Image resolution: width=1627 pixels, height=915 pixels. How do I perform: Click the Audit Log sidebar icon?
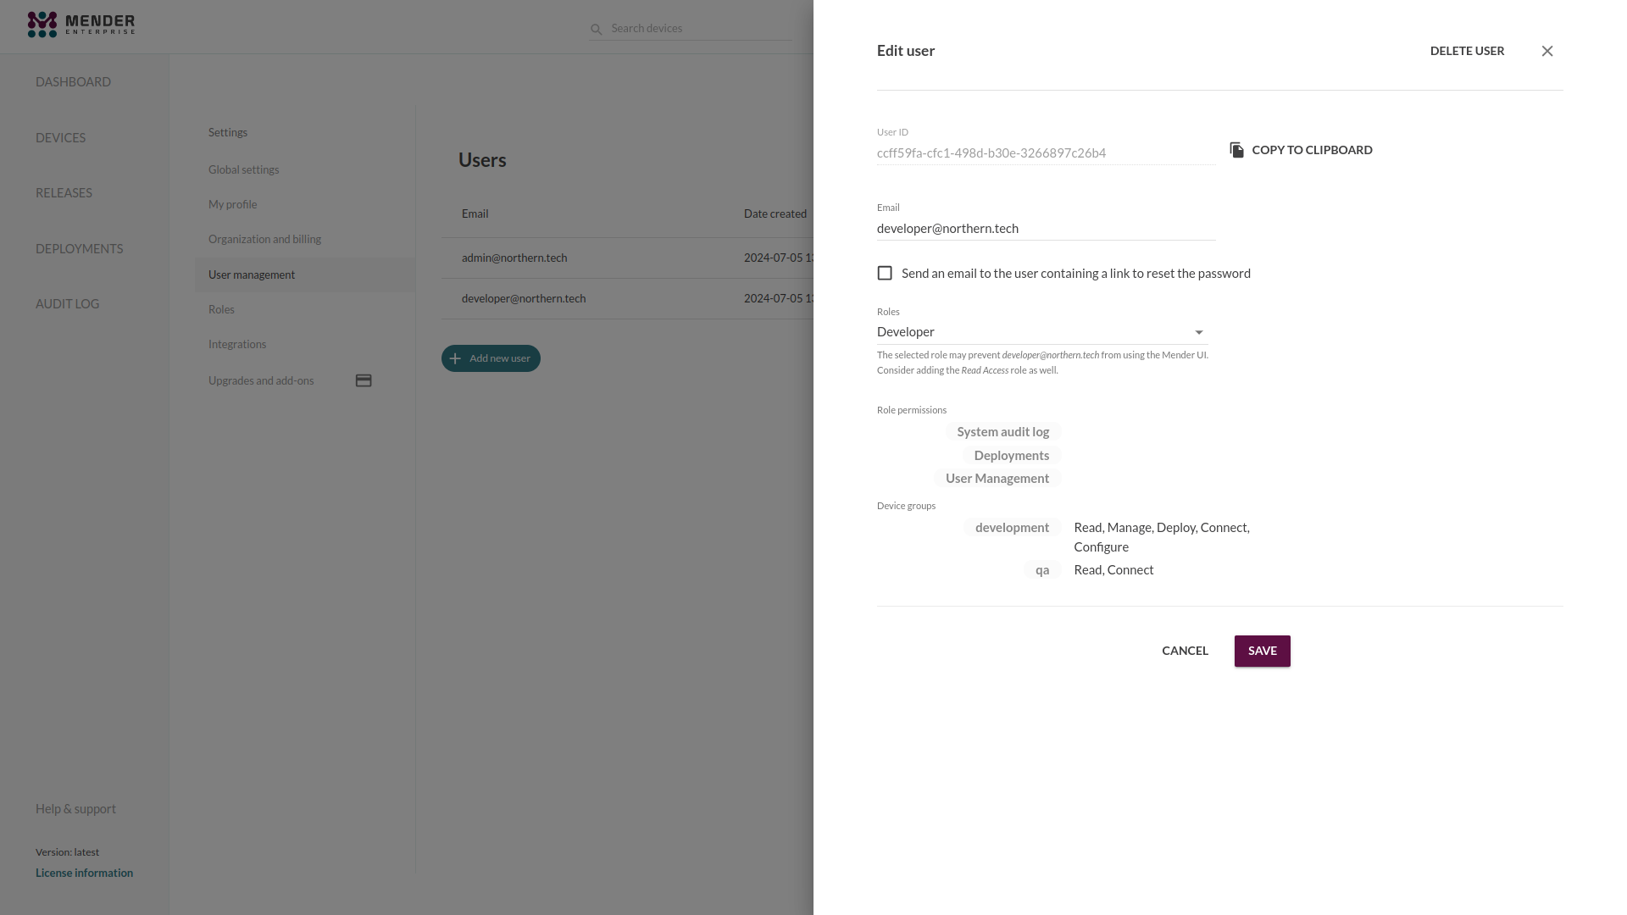coord(67,304)
